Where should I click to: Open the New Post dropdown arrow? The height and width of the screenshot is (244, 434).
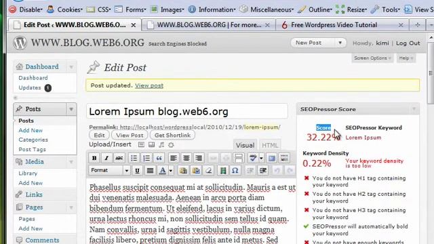340,43
